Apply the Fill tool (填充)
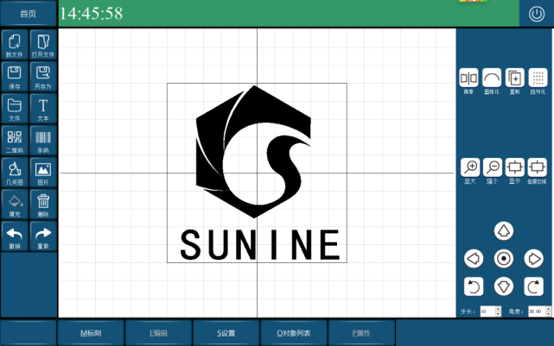Screen dimensions: 554x346 (x=15, y=204)
